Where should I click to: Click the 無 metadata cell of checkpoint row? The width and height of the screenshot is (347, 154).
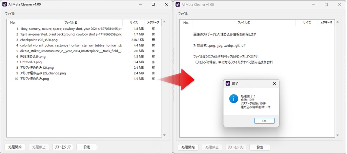[x=153, y=40]
